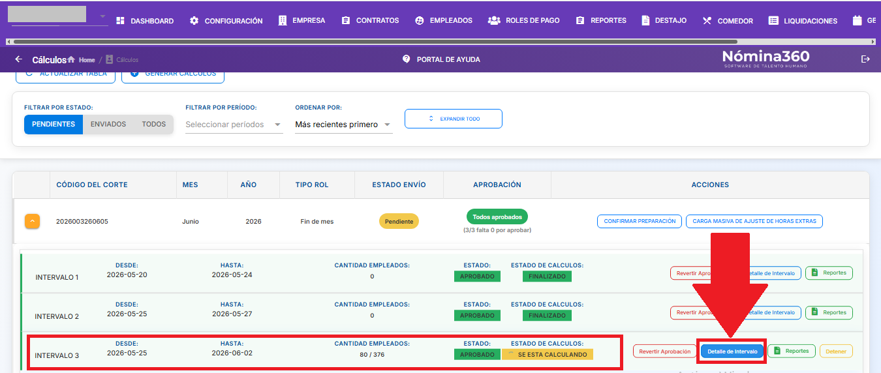Screen dimensions: 881x373
Task: Filter by TODOS status
Action: click(154, 124)
